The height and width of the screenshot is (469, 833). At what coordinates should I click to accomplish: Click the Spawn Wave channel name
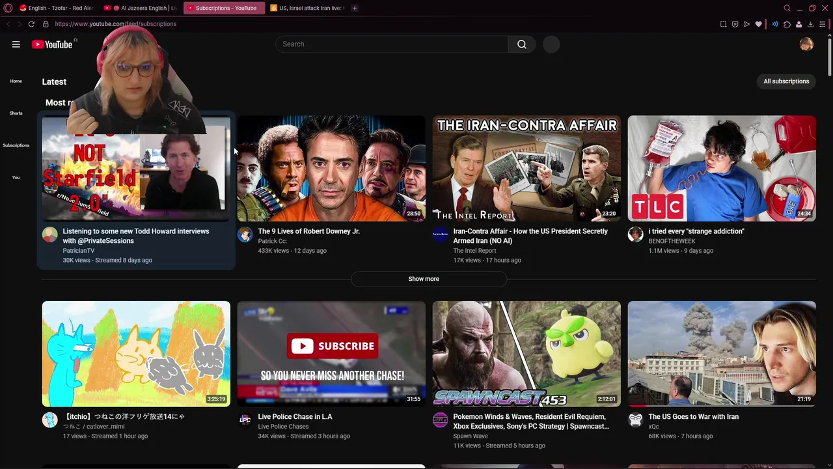tap(471, 436)
